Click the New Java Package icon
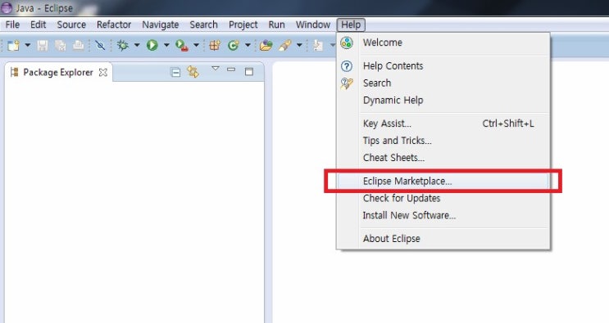Screen dimensions: 609x323 (x=215, y=45)
